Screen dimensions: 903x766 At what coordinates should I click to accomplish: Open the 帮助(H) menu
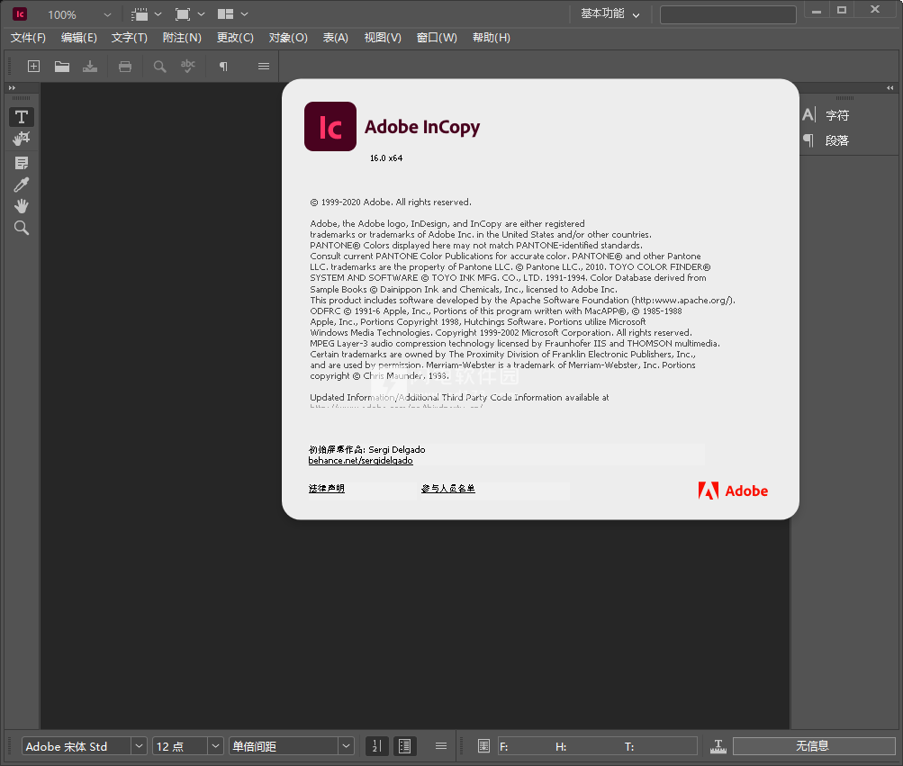(492, 38)
